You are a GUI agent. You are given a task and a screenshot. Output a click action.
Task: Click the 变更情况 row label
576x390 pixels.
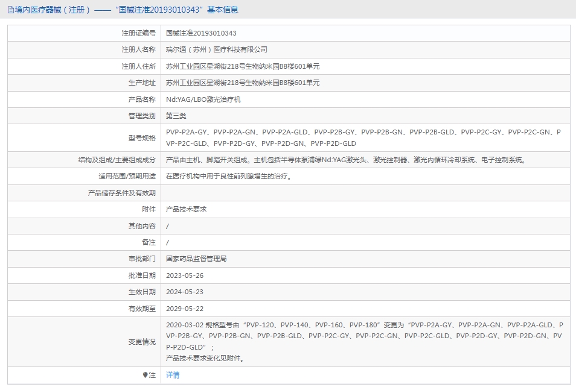point(142,342)
